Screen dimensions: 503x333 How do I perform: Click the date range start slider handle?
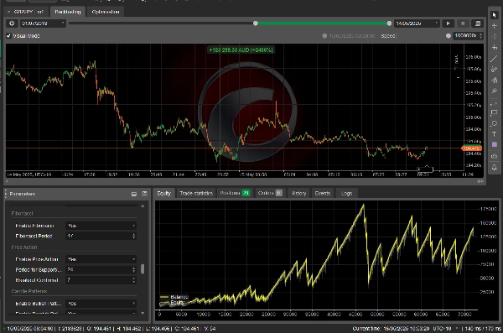256,23
